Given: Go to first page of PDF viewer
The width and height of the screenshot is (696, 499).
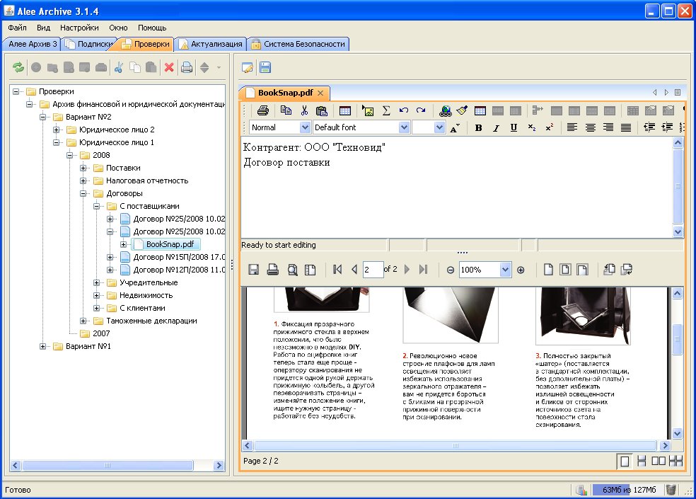Looking at the screenshot, I should click(337, 270).
